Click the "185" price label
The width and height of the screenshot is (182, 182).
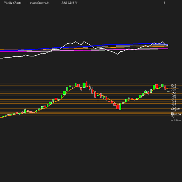click(x=174, y=93)
